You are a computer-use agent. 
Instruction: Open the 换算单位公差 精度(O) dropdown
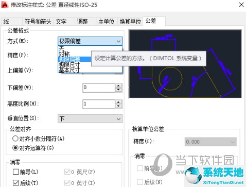point(210,142)
